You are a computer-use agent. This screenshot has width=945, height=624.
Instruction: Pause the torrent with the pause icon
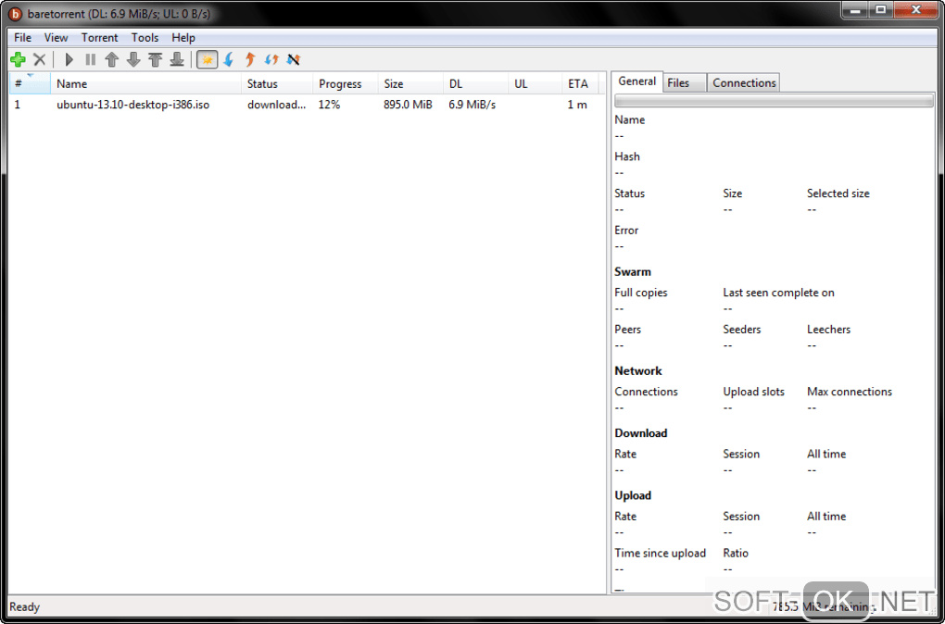(91, 59)
